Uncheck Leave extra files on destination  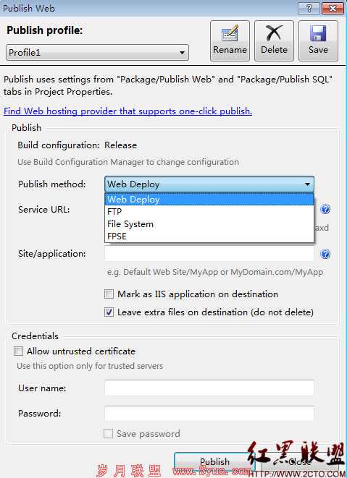point(109,312)
